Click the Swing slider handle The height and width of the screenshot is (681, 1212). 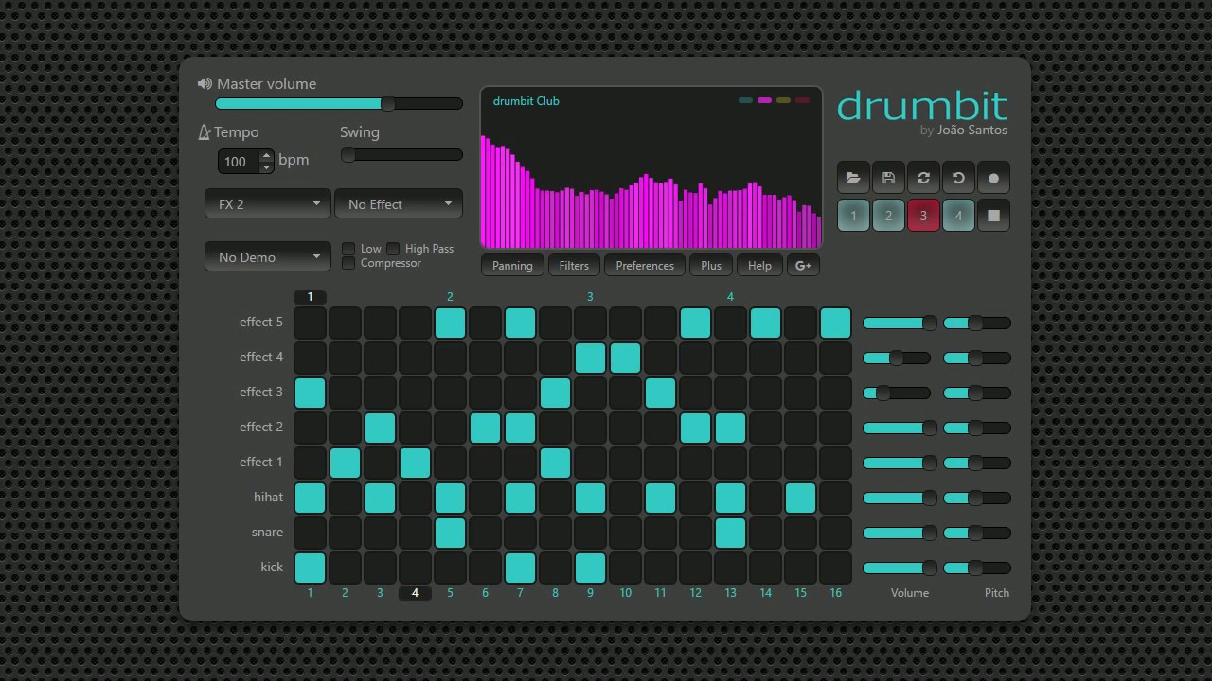[348, 154]
